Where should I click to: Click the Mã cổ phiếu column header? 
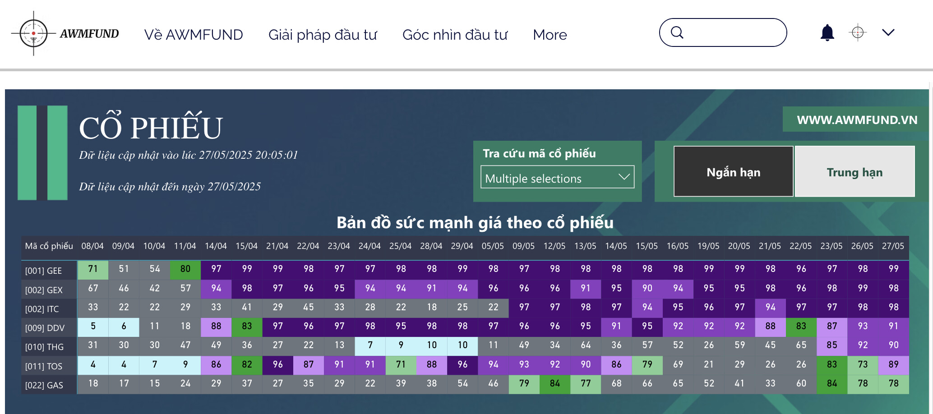(49, 246)
